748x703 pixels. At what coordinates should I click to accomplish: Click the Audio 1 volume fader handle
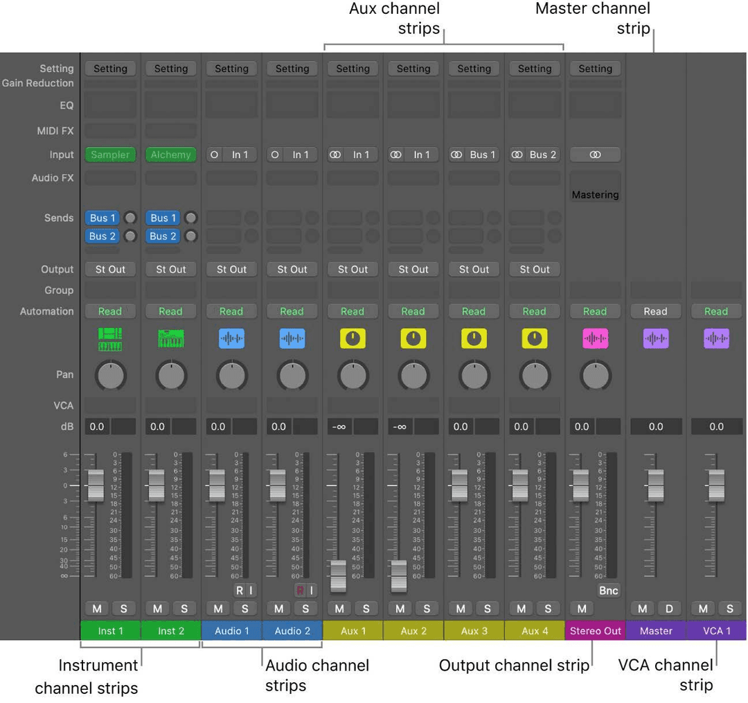217,486
